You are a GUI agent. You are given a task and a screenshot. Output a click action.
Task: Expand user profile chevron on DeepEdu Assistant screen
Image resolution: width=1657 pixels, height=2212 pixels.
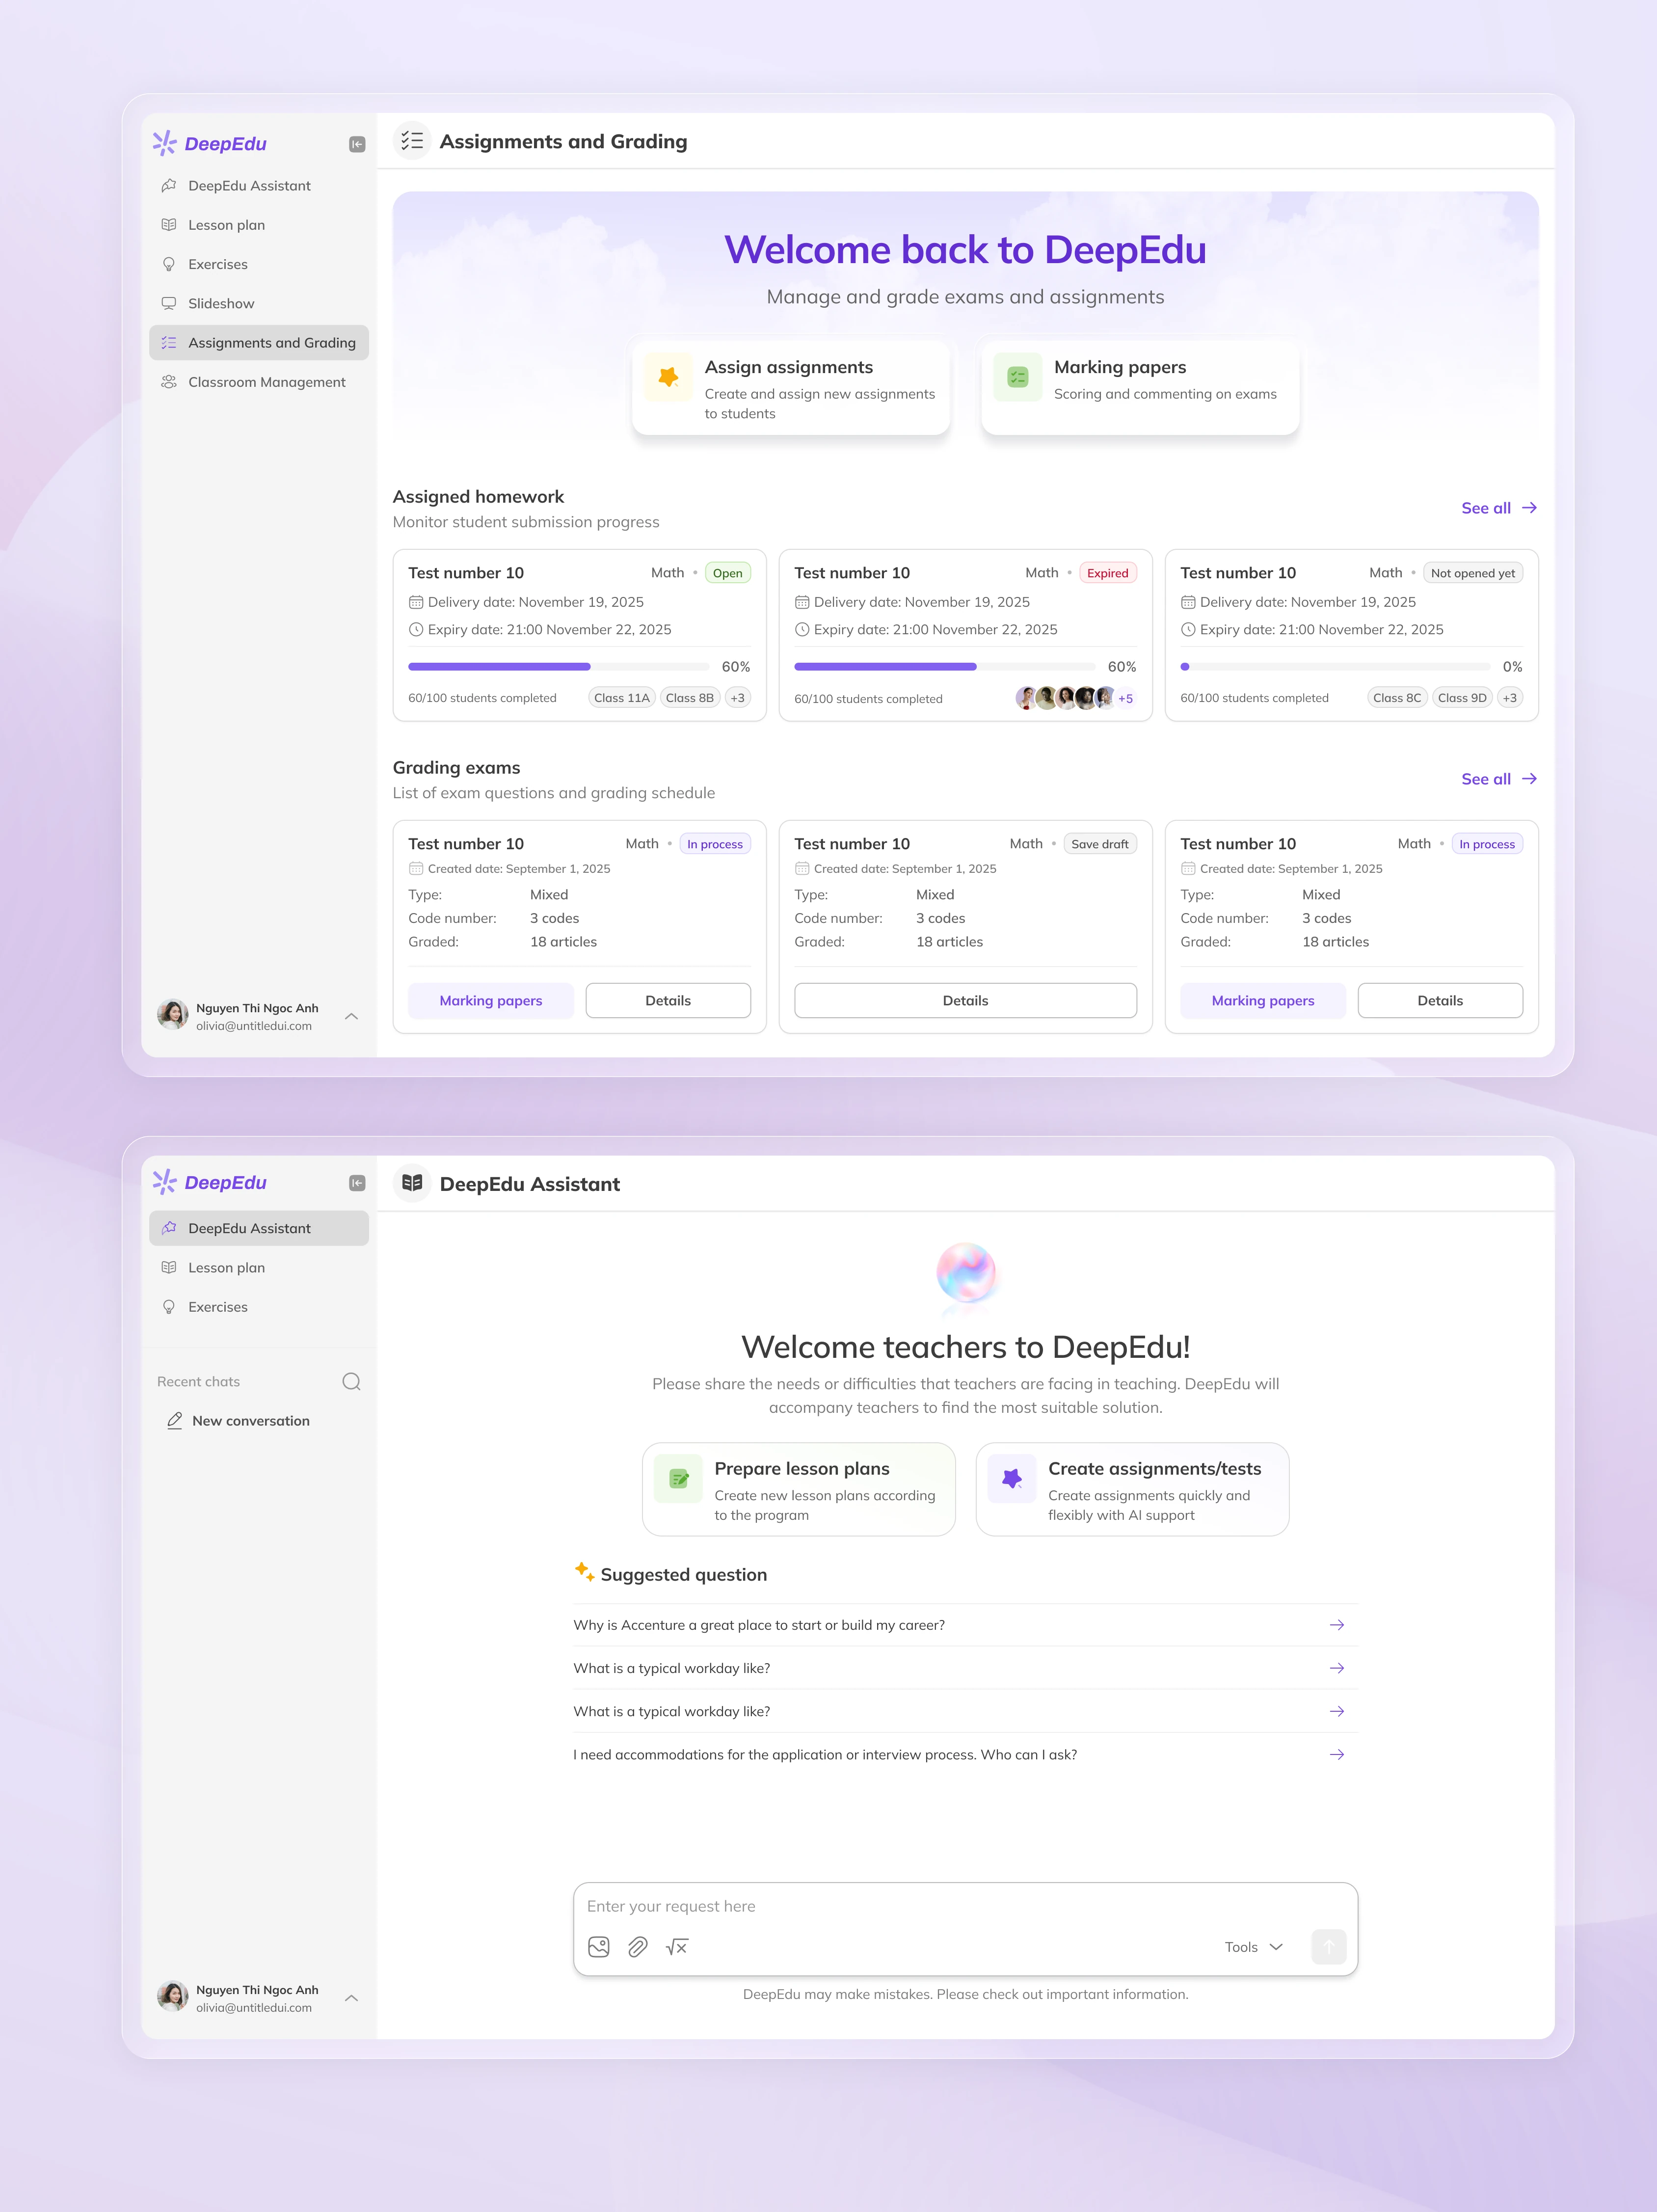(x=351, y=1998)
